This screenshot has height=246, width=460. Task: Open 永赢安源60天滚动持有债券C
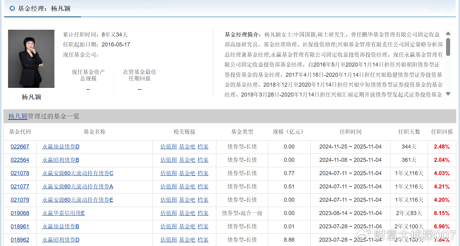click(78, 173)
